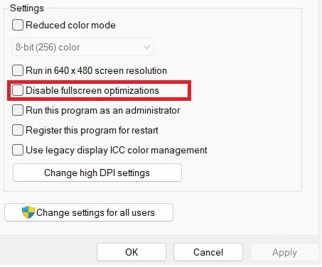Click the 'Run in 640 x 480 screen resolution' text
Screen dimensions: 322x267
click(96, 70)
